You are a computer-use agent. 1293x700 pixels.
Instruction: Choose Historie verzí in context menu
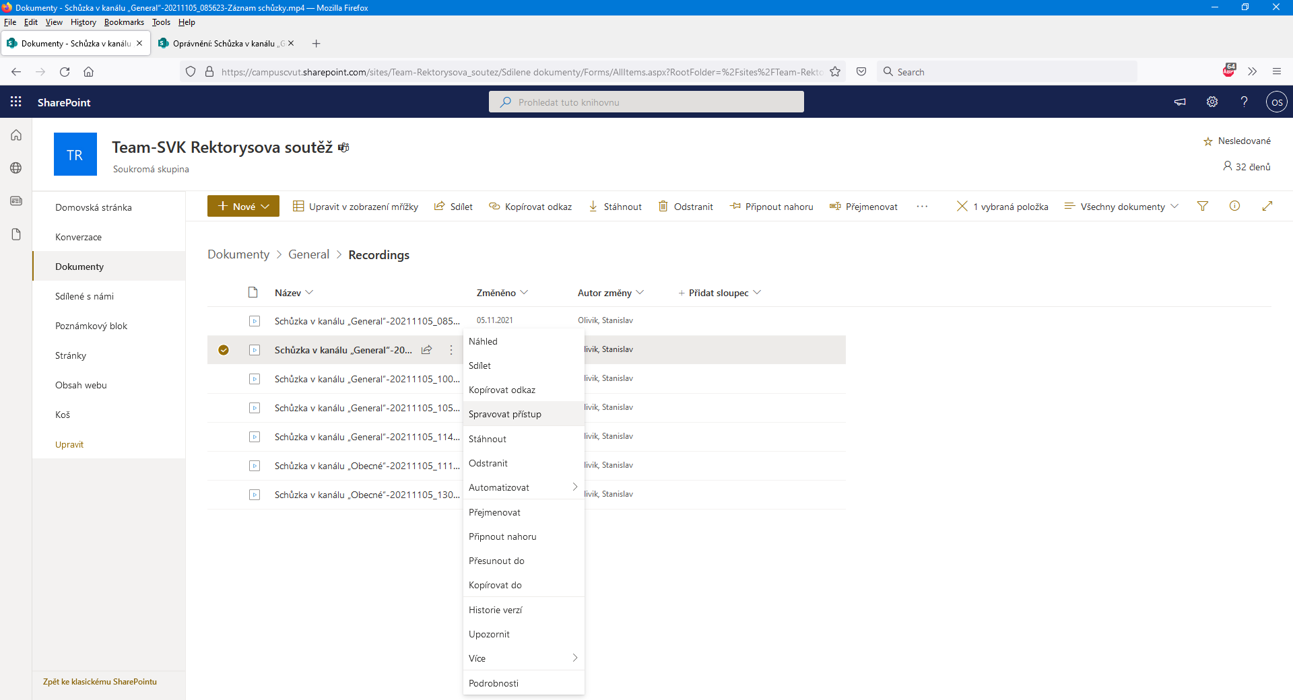pos(496,610)
